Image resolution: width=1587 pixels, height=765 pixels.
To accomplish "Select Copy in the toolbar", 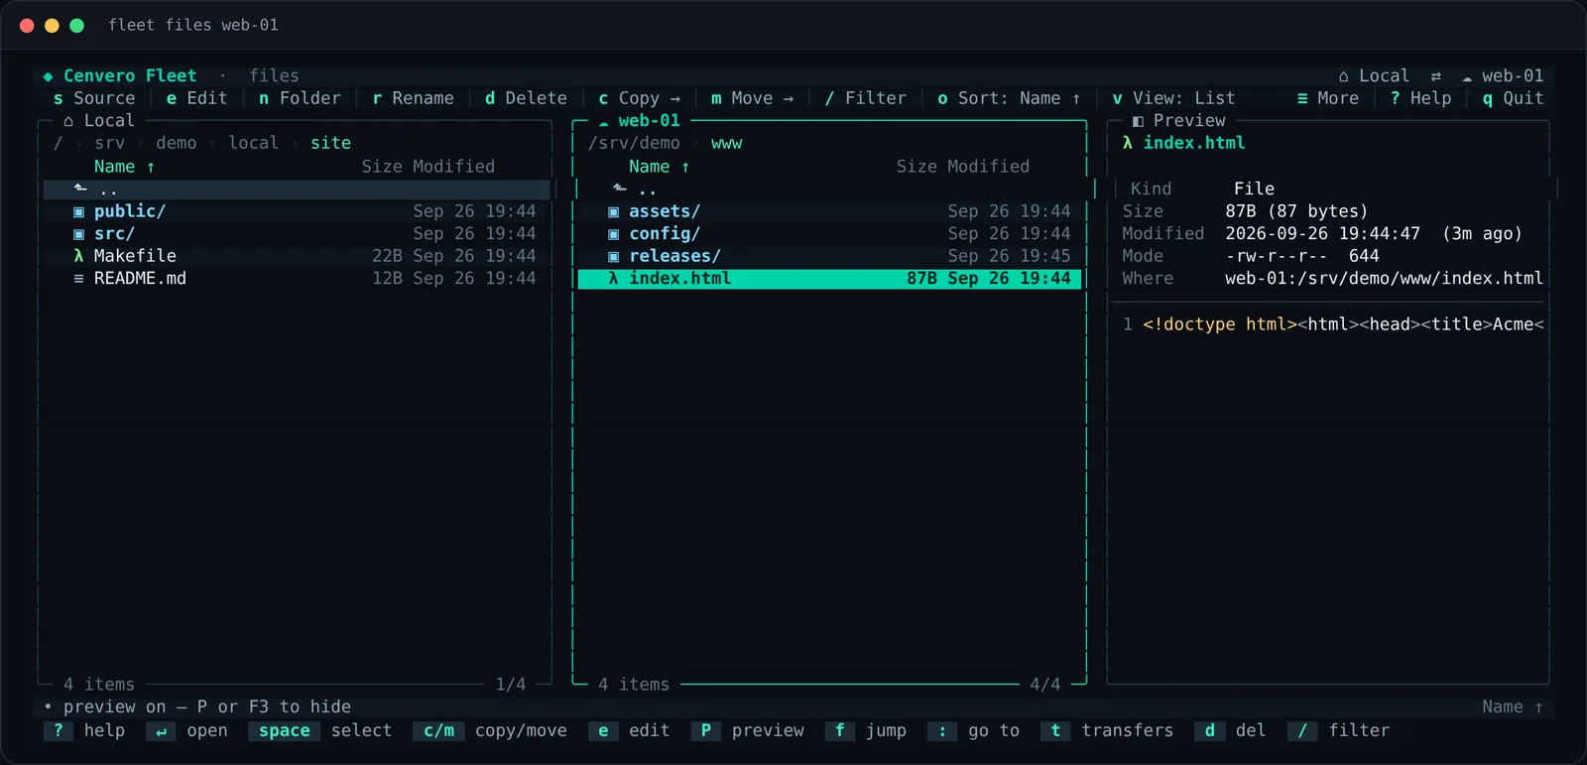I will (639, 98).
